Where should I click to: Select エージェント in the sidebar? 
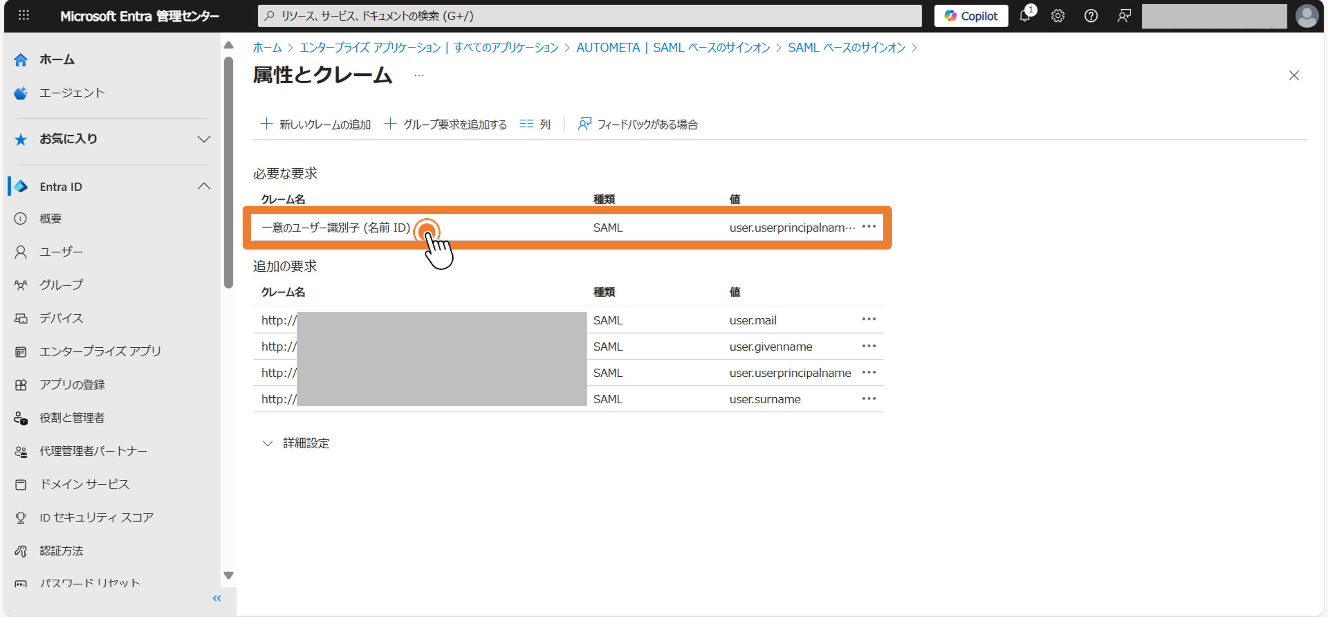click(72, 93)
